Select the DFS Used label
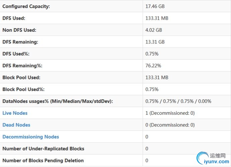 pos(14,18)
